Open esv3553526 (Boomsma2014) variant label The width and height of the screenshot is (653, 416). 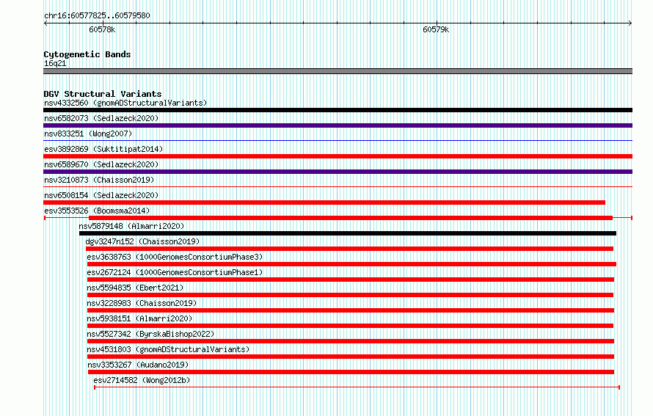point(97,211)
